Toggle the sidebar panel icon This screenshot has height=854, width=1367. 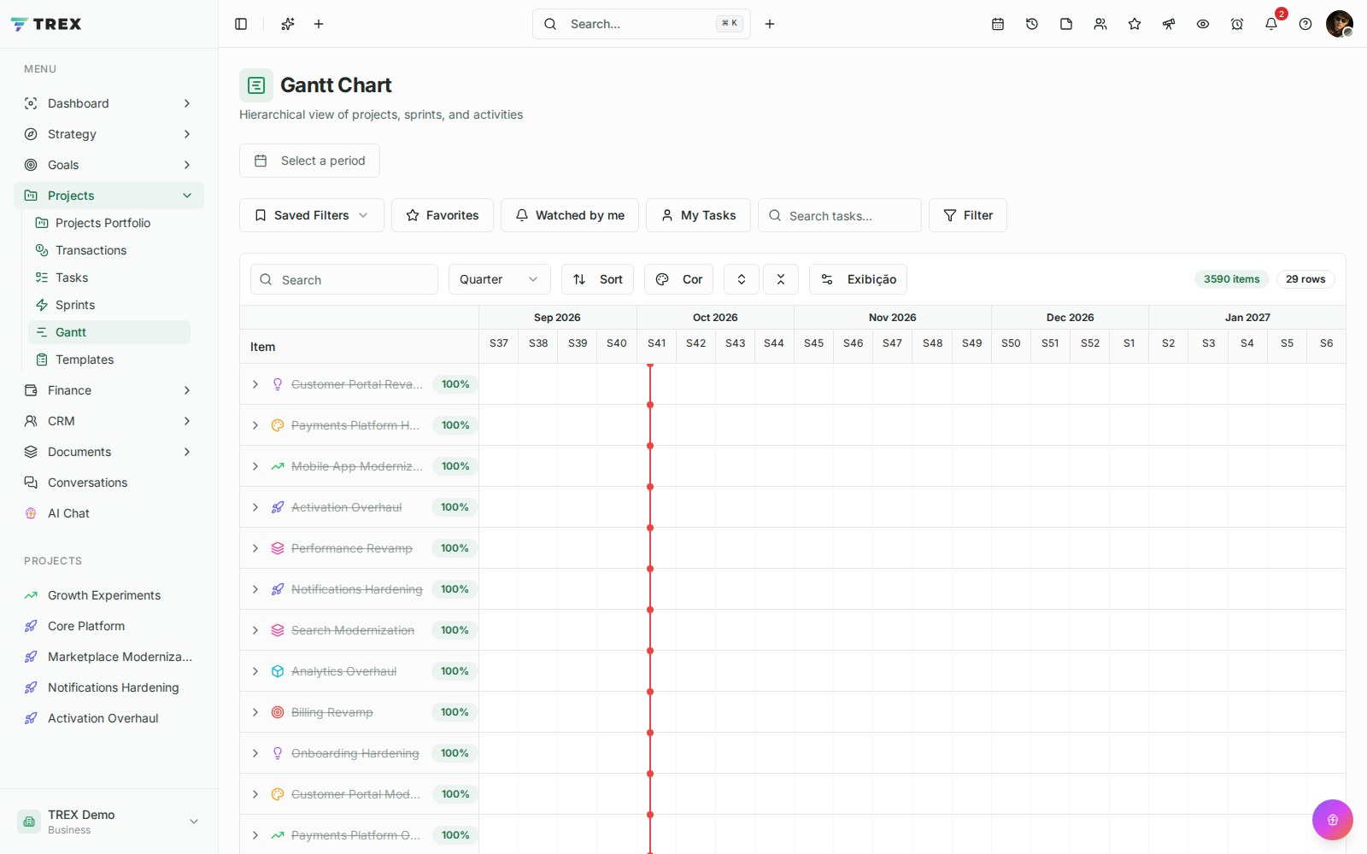(241, 24)
